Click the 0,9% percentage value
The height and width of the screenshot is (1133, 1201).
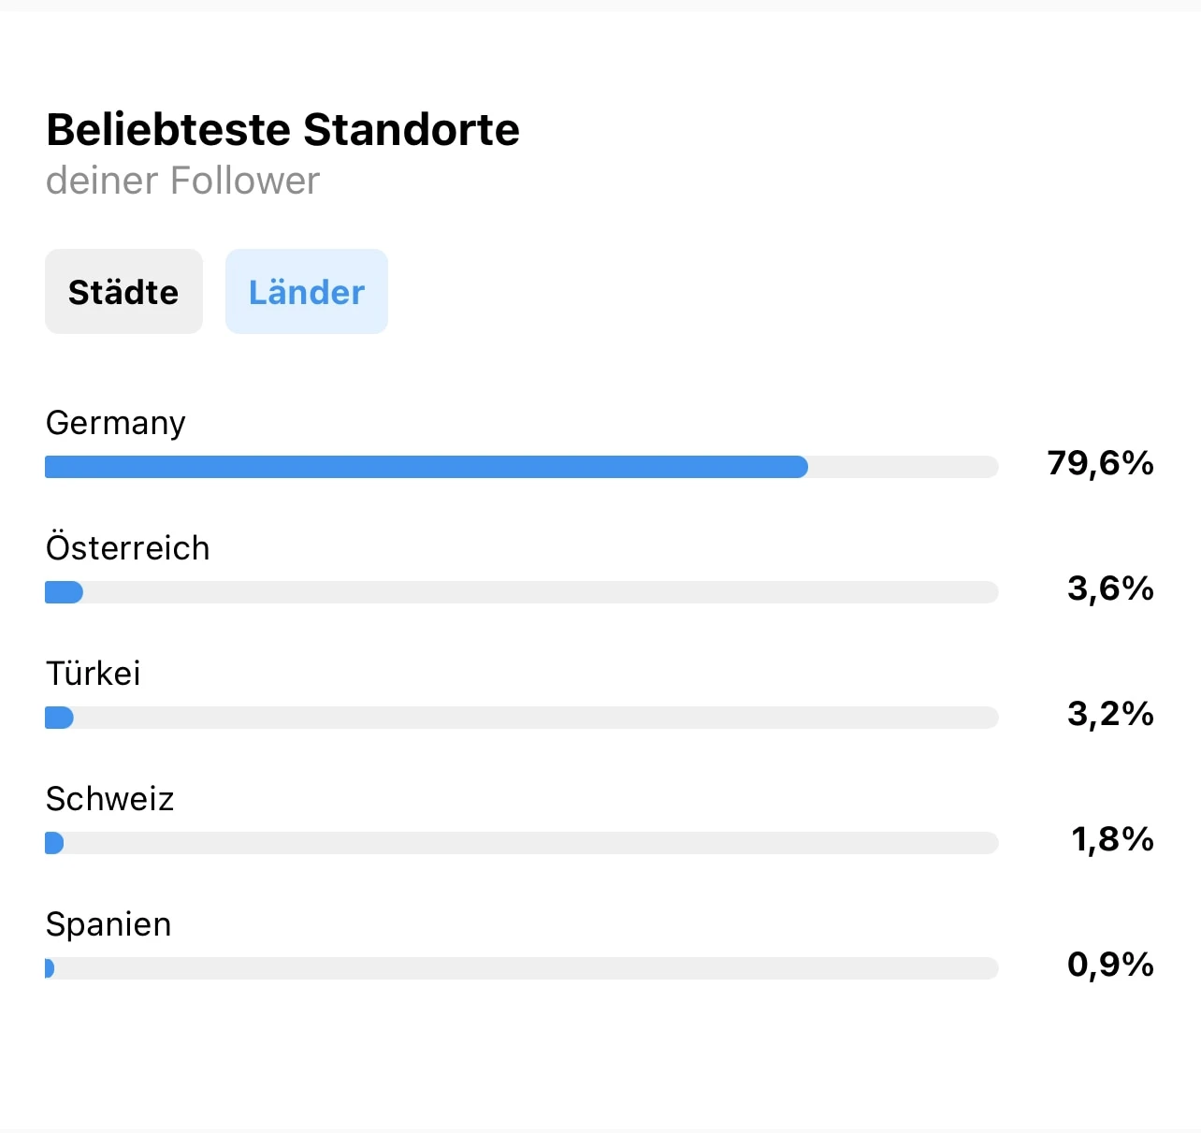pos(1110,965)
